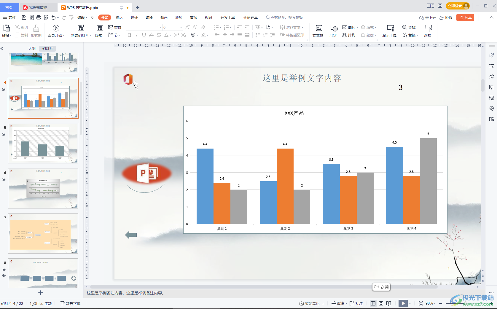Collapse the slide panel with double-chevron icon
The image size is (497, 309).
pos(2,48)
